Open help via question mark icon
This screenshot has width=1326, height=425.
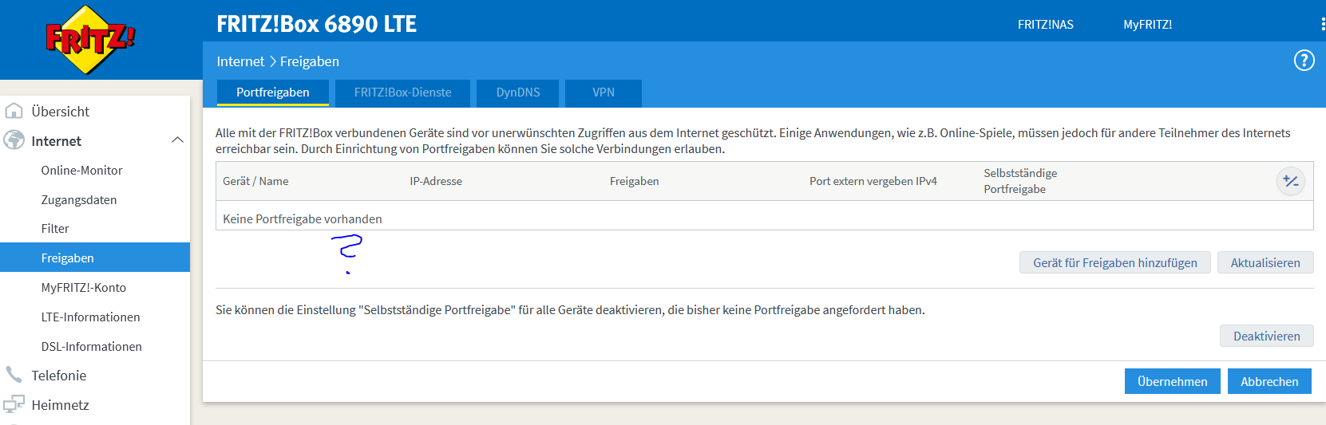(1304, 61)
